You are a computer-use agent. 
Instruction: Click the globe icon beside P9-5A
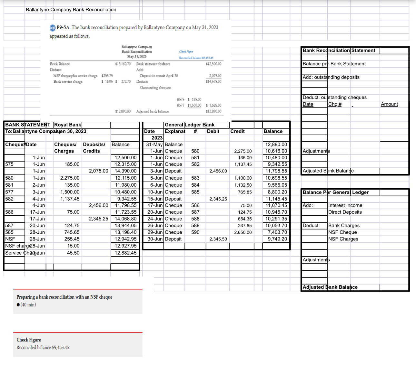pyautogui.click(x=53, y=28)
